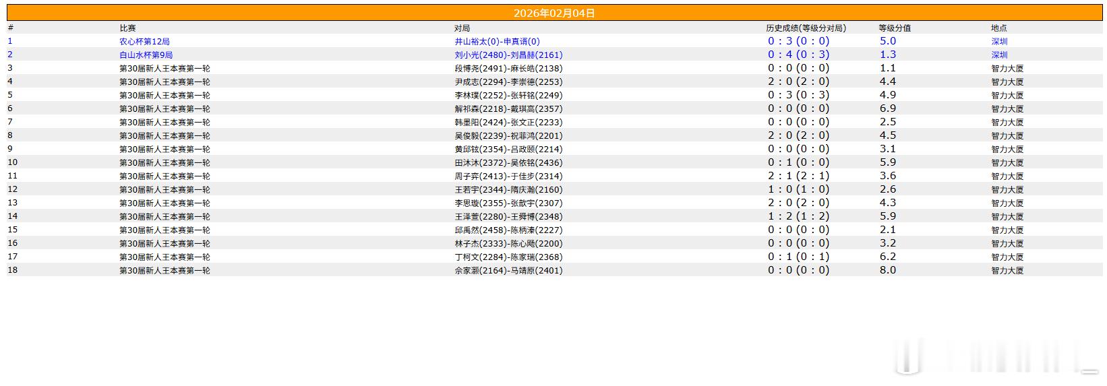Click the rating value 3.6 in row 11
Viewport: 1107px width, 386px height.
(888, 176)
